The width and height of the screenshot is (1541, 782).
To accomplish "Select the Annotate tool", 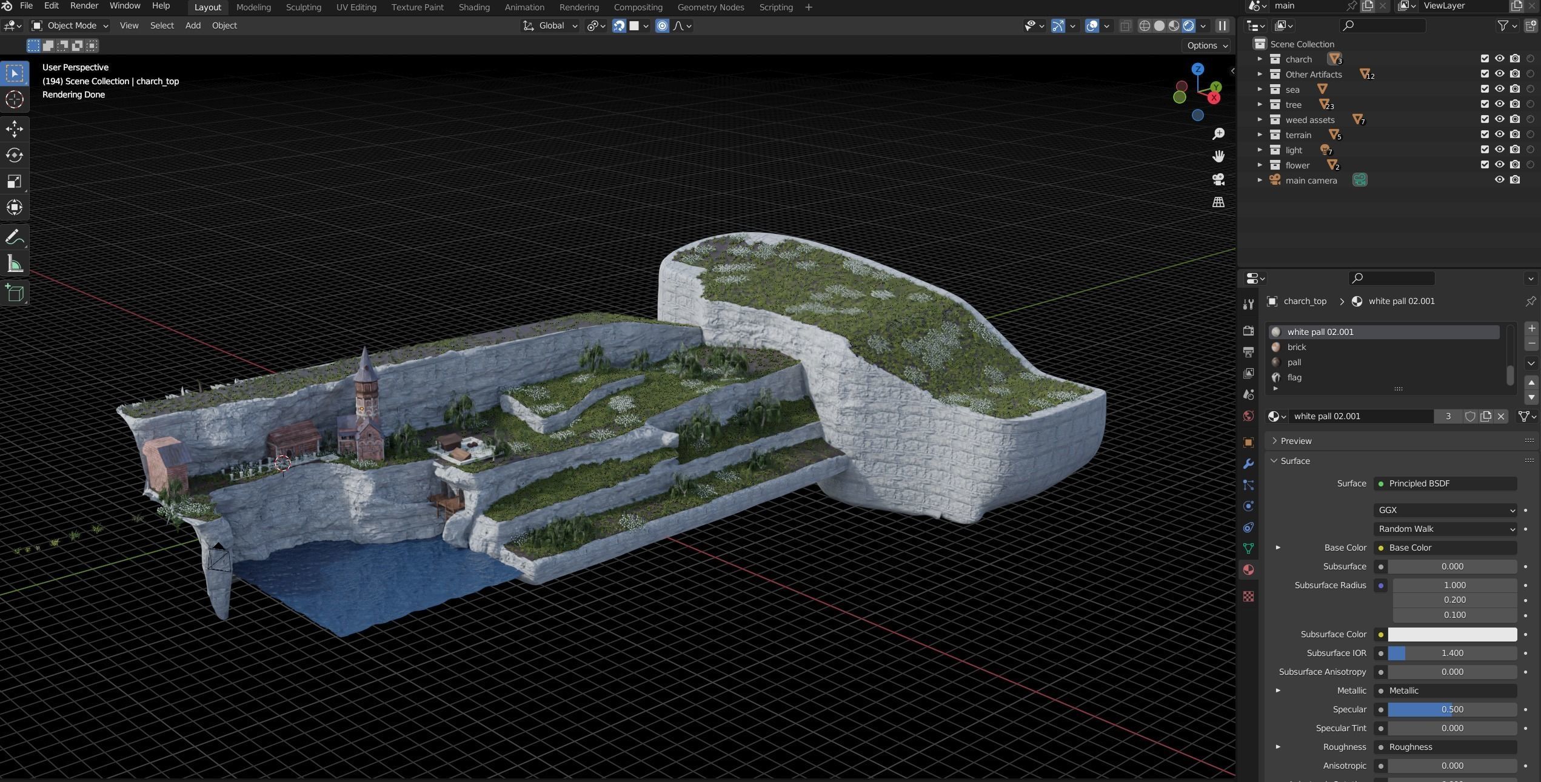I will [15, 237].
